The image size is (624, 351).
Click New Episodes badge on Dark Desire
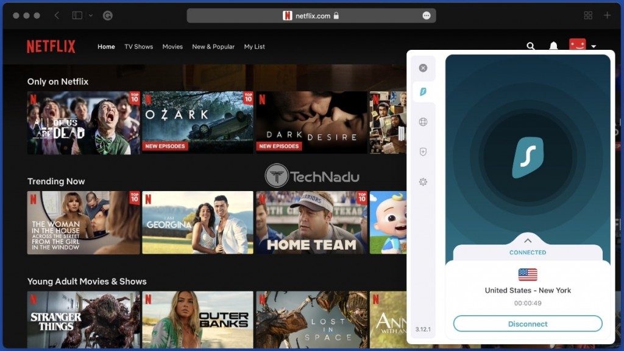click(x=279, y=146)
